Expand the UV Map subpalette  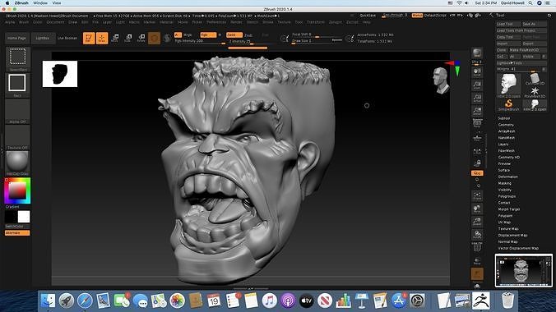pyautogui.click(x=504, y=223)
